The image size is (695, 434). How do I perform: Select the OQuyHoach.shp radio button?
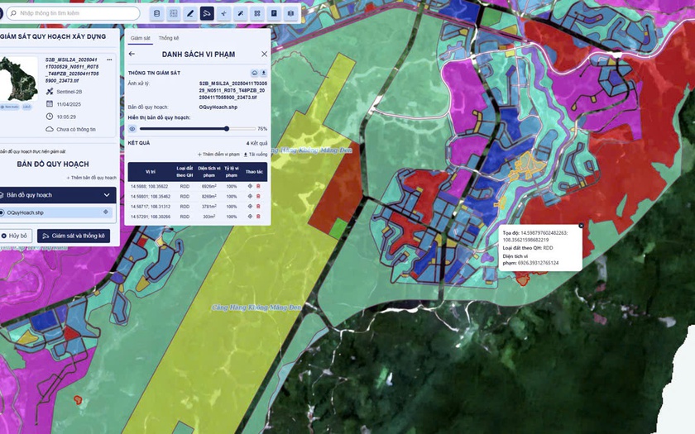(2, 212)
